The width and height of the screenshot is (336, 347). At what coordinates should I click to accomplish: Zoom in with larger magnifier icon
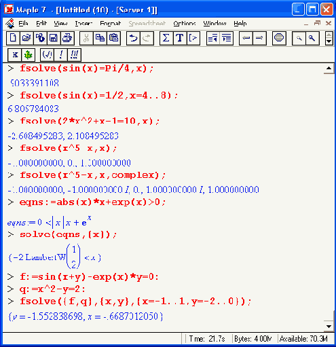312,38
